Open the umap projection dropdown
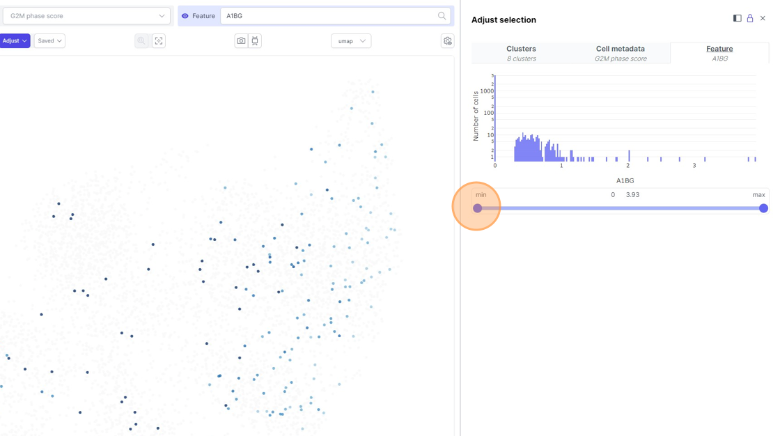The image size is (780, 436). tap(351, 41)
